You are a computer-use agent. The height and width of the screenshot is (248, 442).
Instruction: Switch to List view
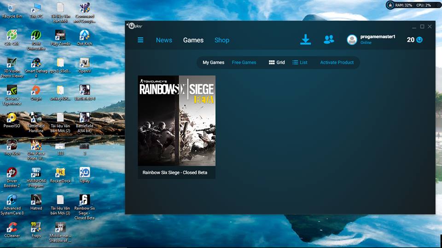point(300,63)
